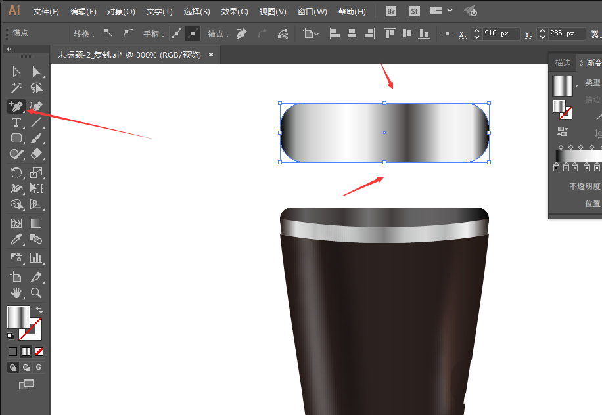Convert anchor to corner in 转换 options
602x415 pixels.
coord(108,33)
